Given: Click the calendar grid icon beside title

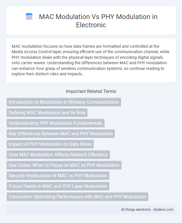Looking at the screenshot, I should 29,17.
